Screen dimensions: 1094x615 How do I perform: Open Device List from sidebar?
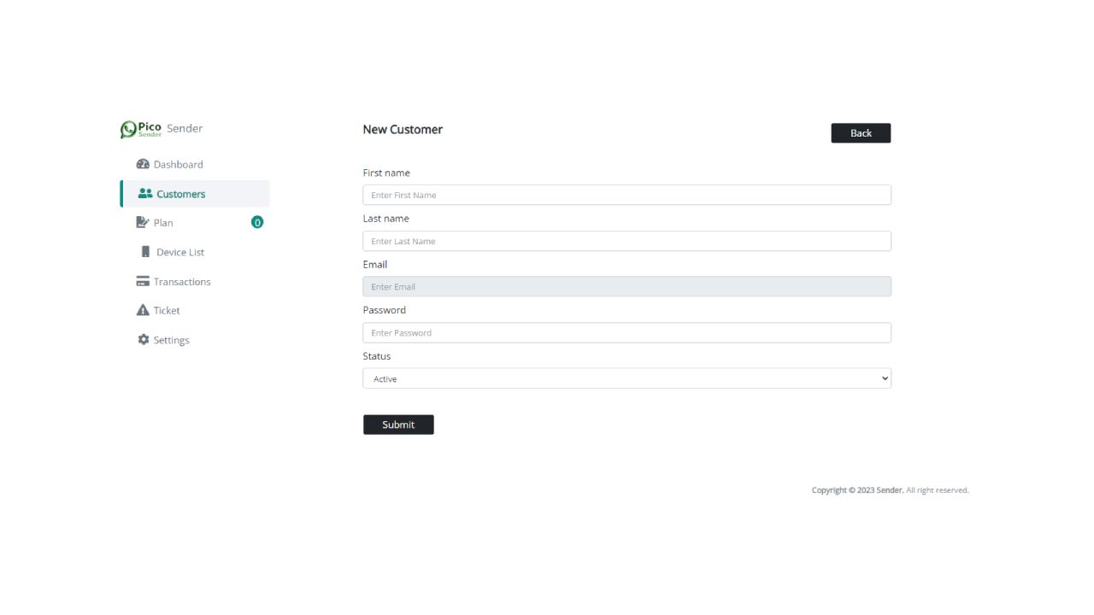[180, 252]
